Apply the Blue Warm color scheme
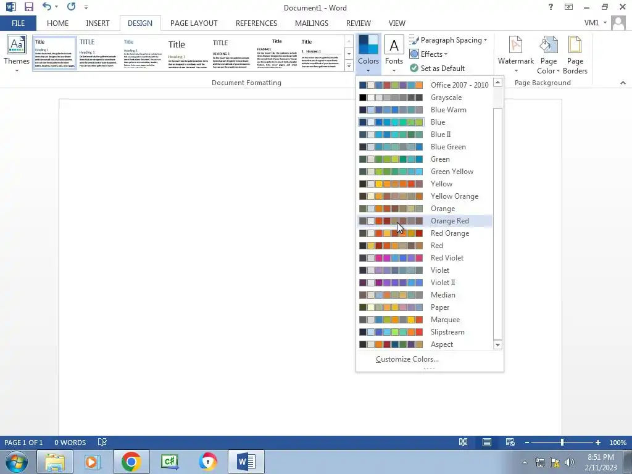632x474 pixels. (x=425, y=110)
